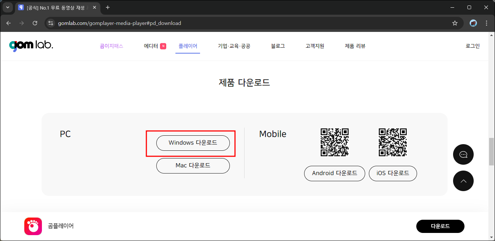The image size is (495, 241).
Task: Maximize the Chrome window
Action: [469, 7]
